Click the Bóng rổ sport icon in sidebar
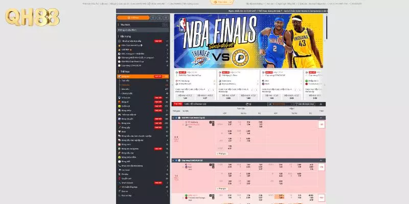This screenshot has width=409, height=204. (119, 101)
